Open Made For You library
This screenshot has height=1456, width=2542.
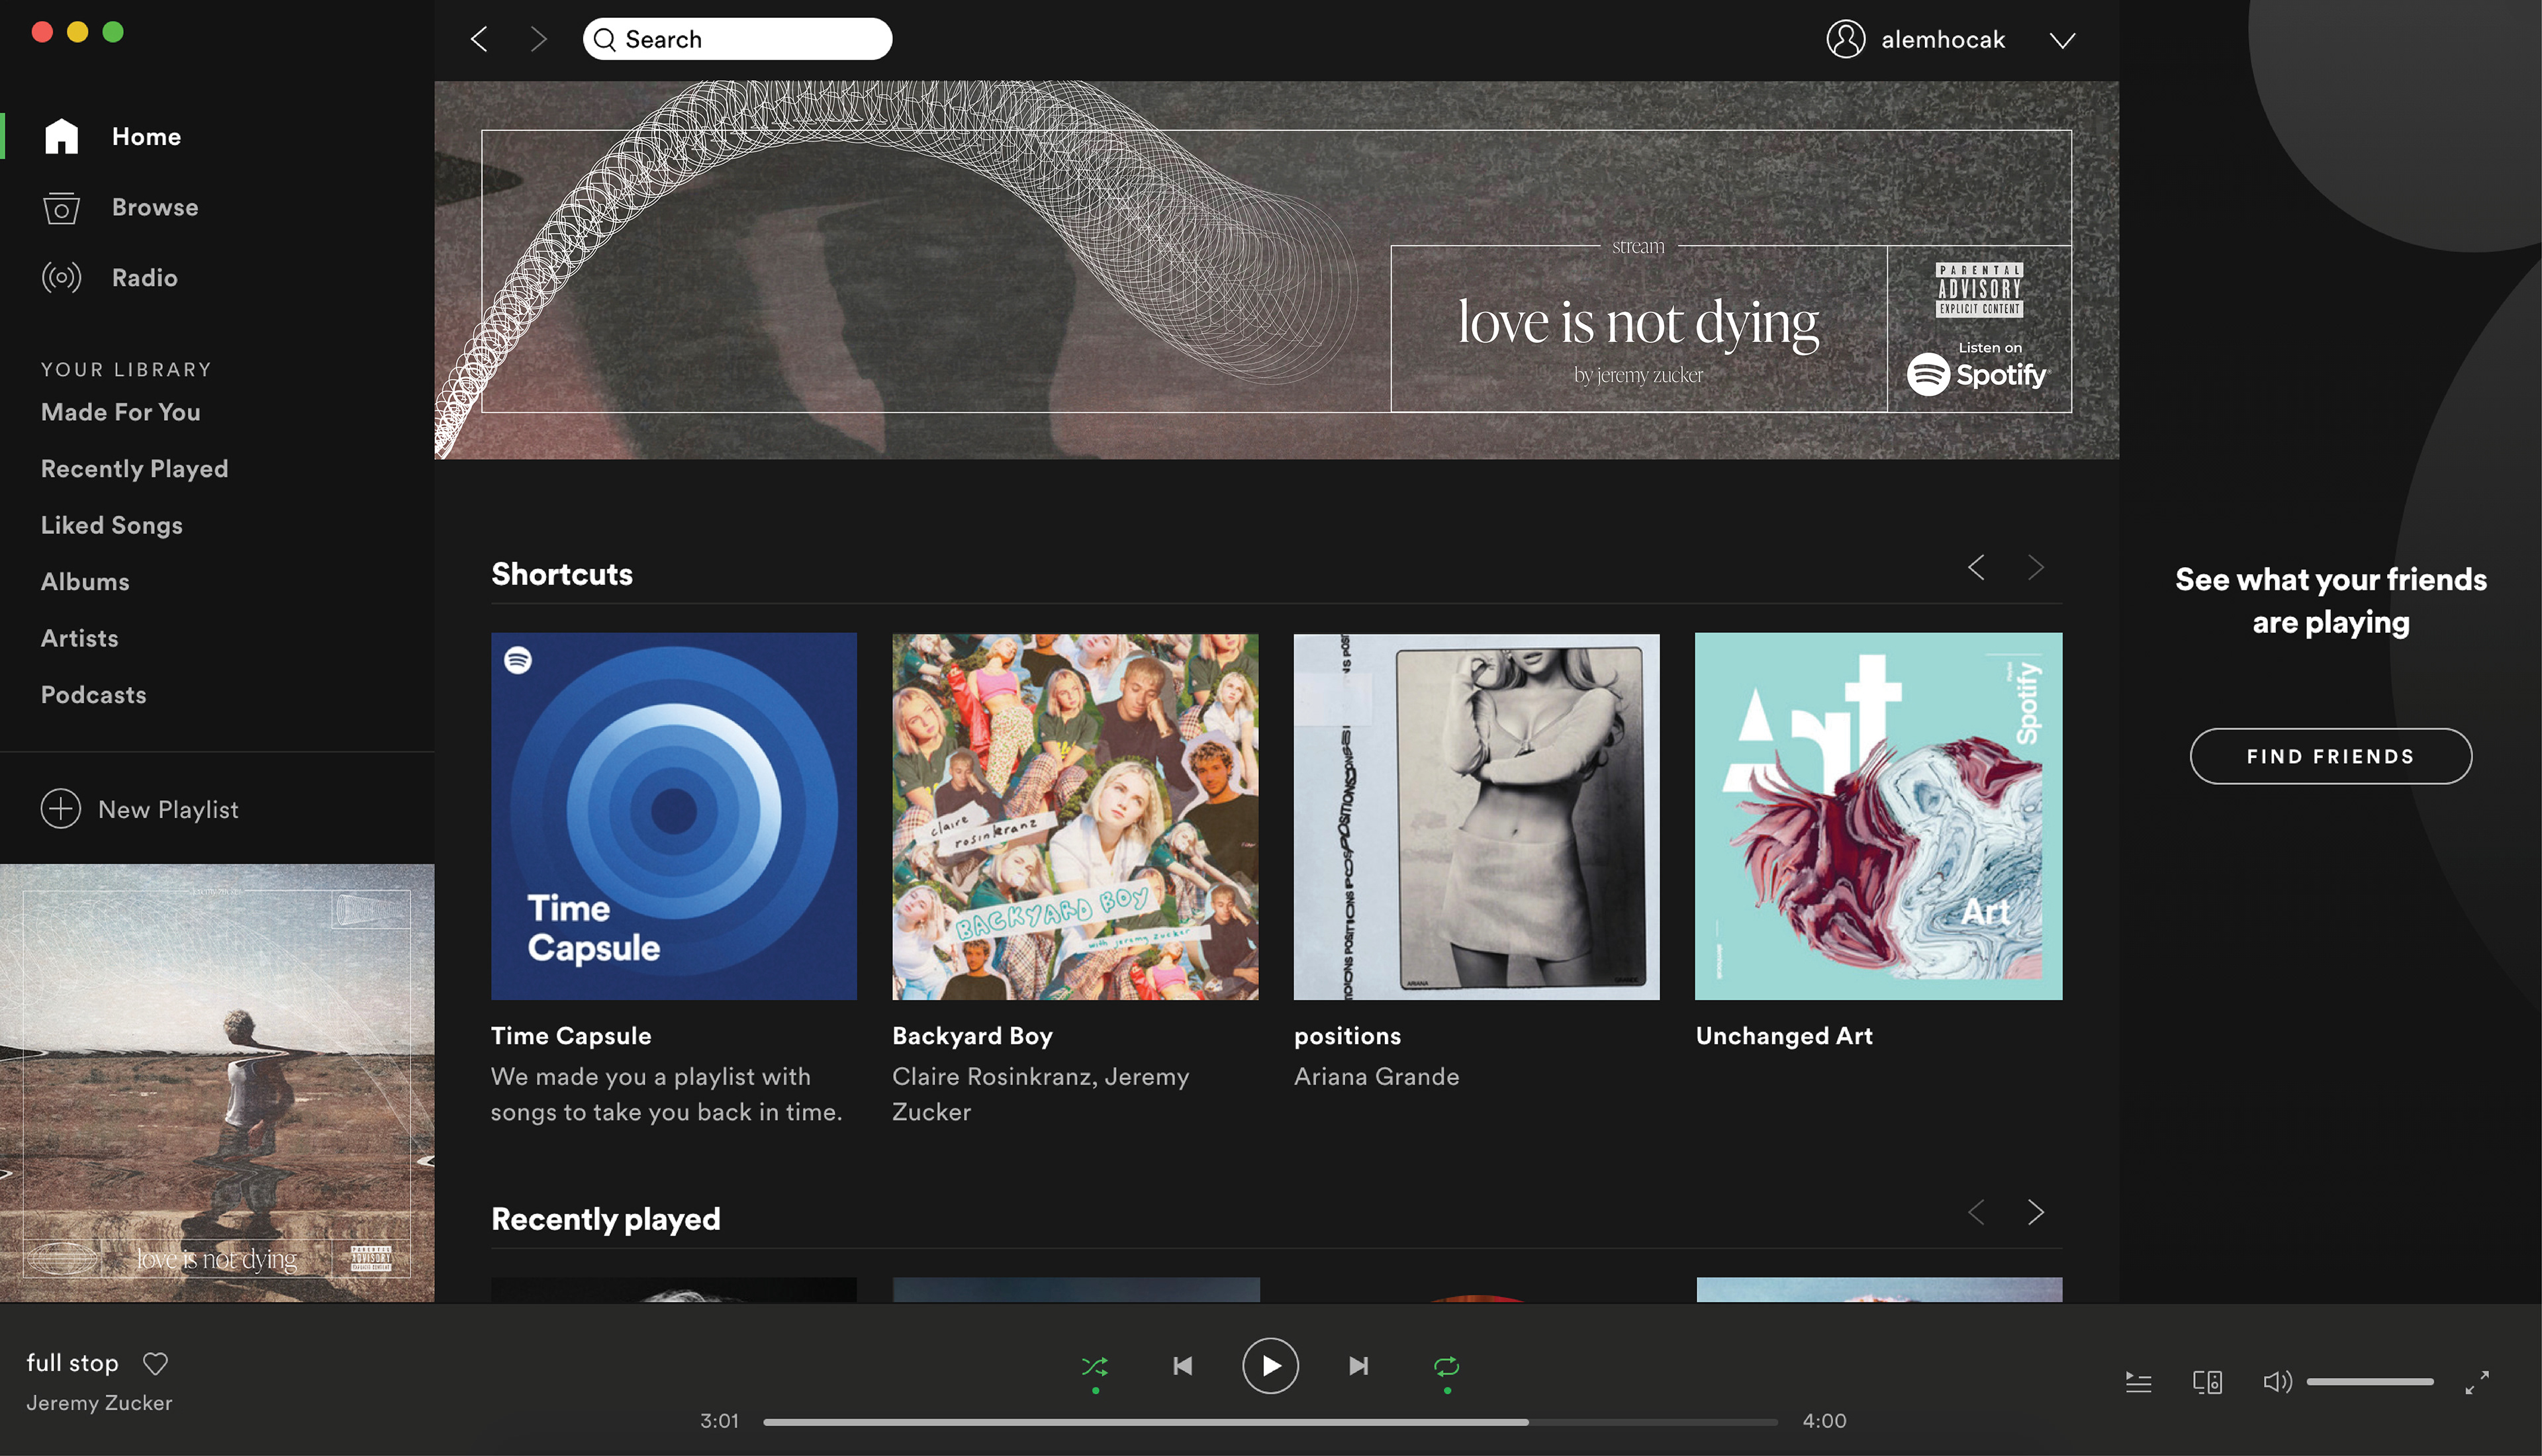tap(120, 412)
